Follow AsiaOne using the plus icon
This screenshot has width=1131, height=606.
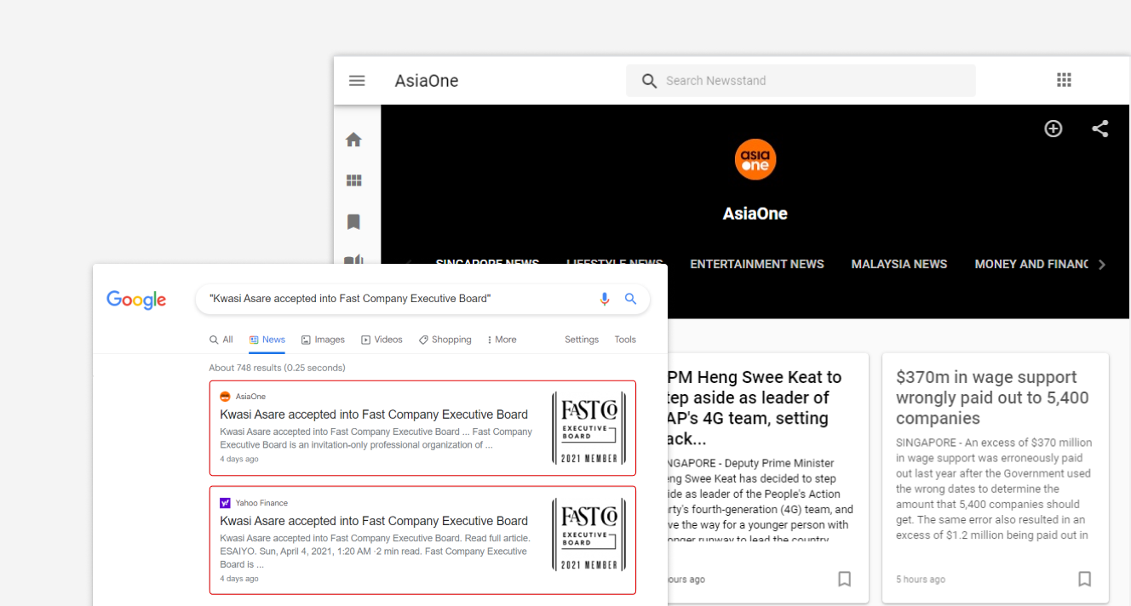[1053, 129]
